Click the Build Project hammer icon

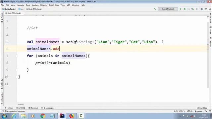pyautogui.click(x=155, y=9)
